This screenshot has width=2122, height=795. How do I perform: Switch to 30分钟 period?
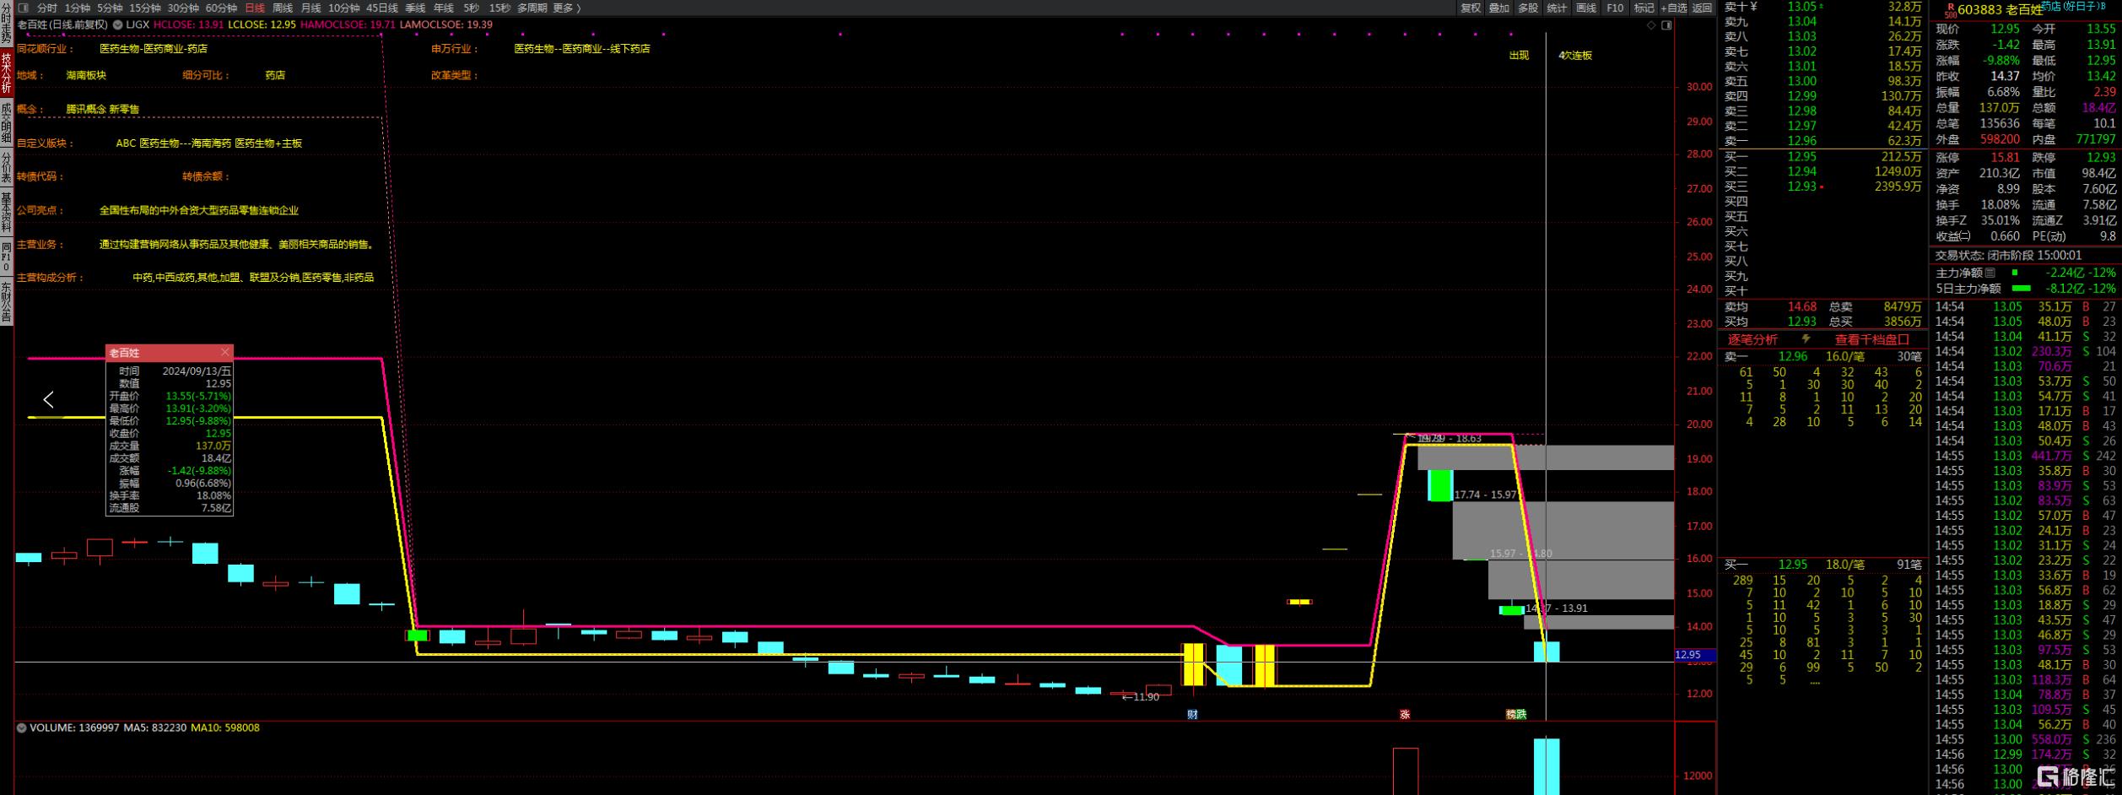coord(182,8)
